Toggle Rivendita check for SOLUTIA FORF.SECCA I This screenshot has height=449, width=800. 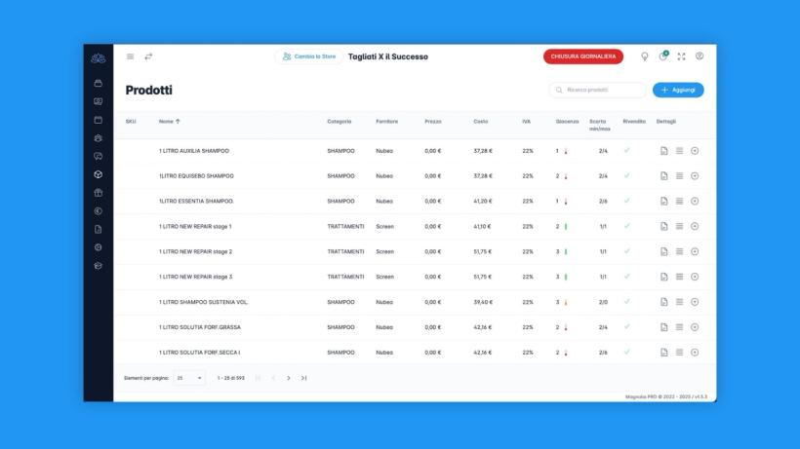point(627,352)
